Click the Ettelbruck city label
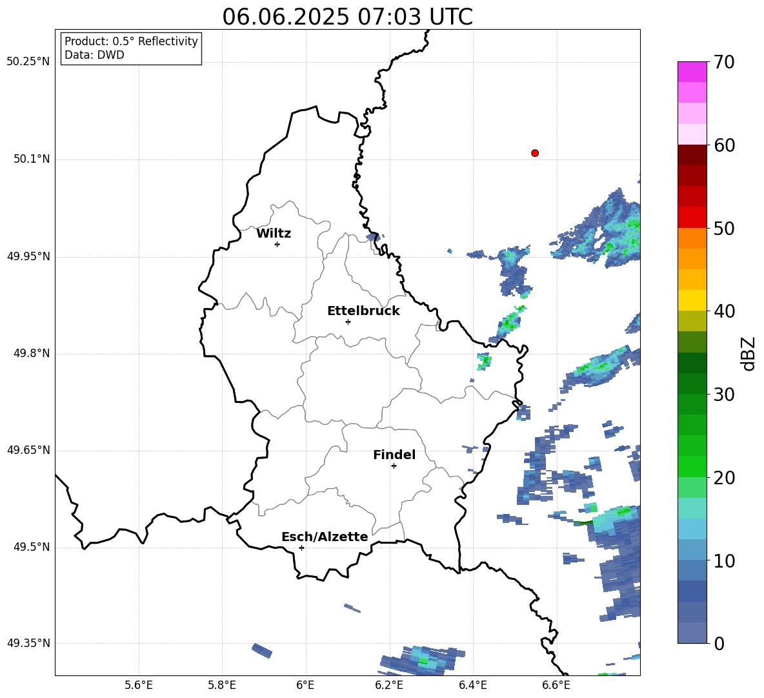The height and width of the screenshot is (698, 764). tap(363, 311)
